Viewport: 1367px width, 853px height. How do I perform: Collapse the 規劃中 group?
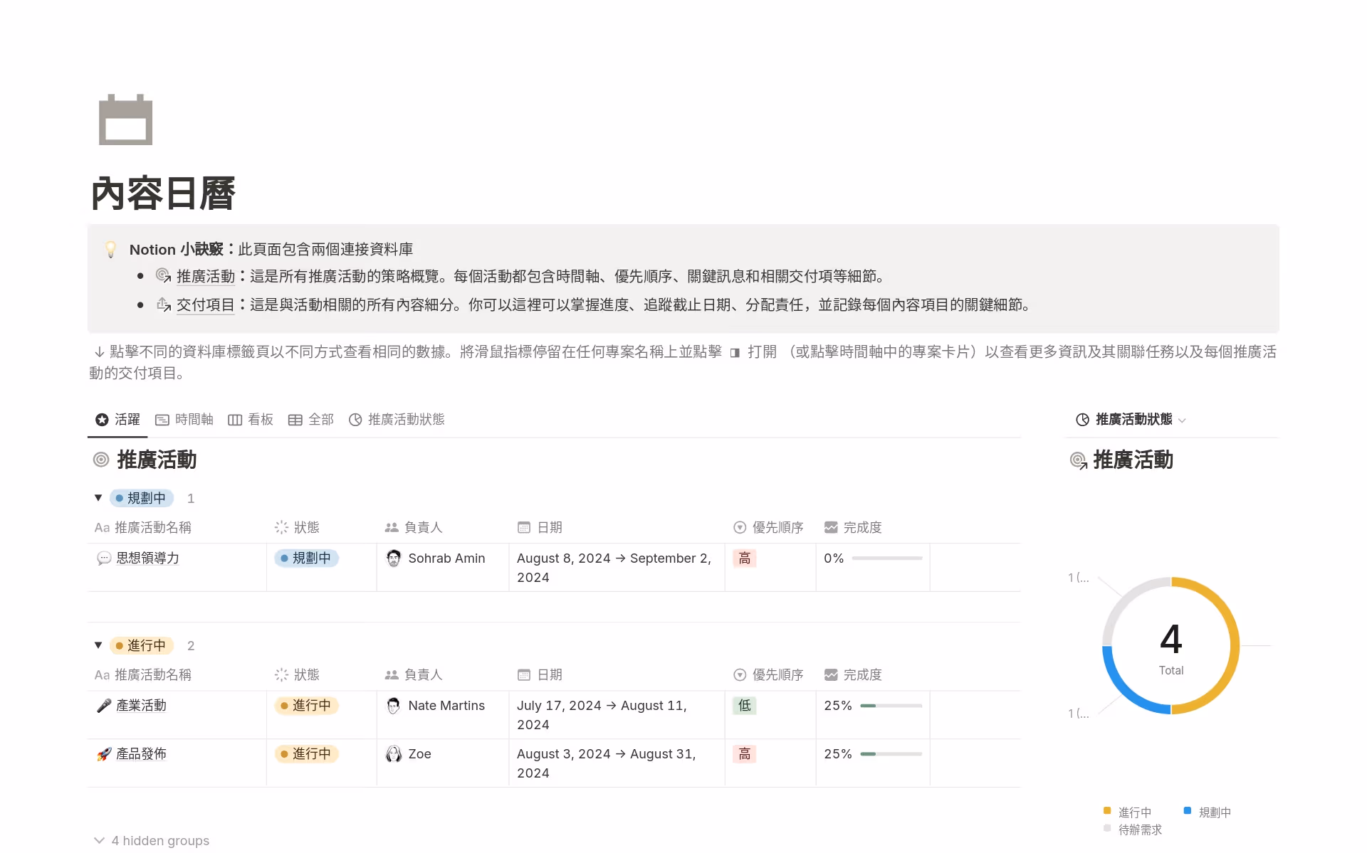(x=98, y=498)
